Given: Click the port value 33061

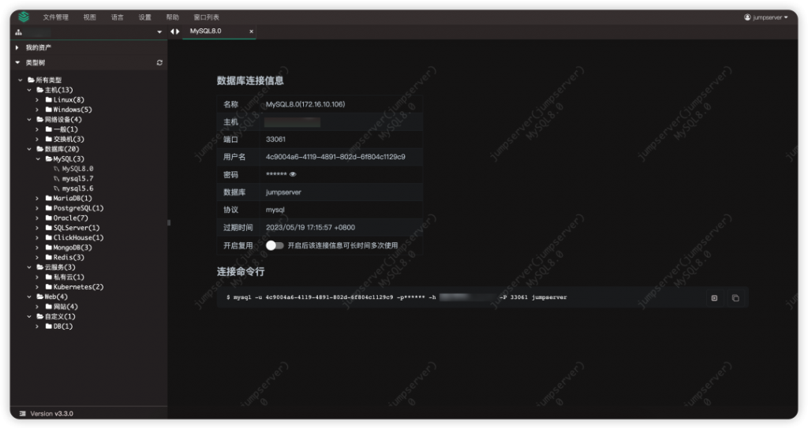Looking at the screenshot, I should pyautogui.click(x=275, y=139).
